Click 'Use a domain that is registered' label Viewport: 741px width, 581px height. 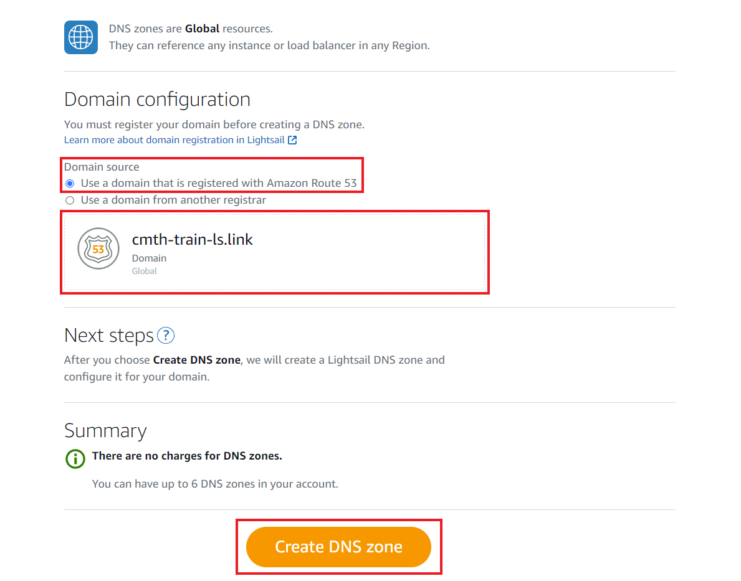(x=219, y=183)
